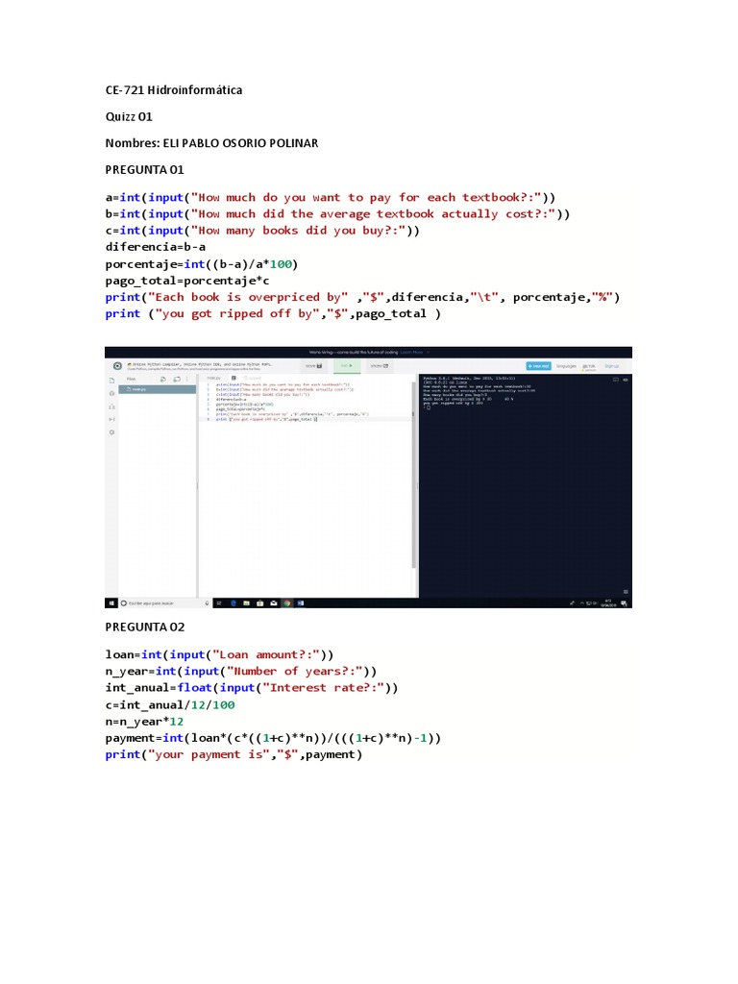Image resolution: width=738 pixels, height=984 pixels.
Task: Click the 'PREGUNTA 02' heading
Action: [x=144, y=627]
